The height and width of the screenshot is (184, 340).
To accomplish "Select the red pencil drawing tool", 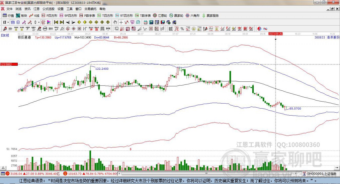I will point(5,29).
